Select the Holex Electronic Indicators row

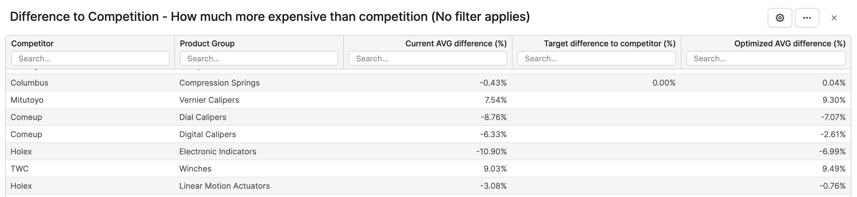coord(428,152)
